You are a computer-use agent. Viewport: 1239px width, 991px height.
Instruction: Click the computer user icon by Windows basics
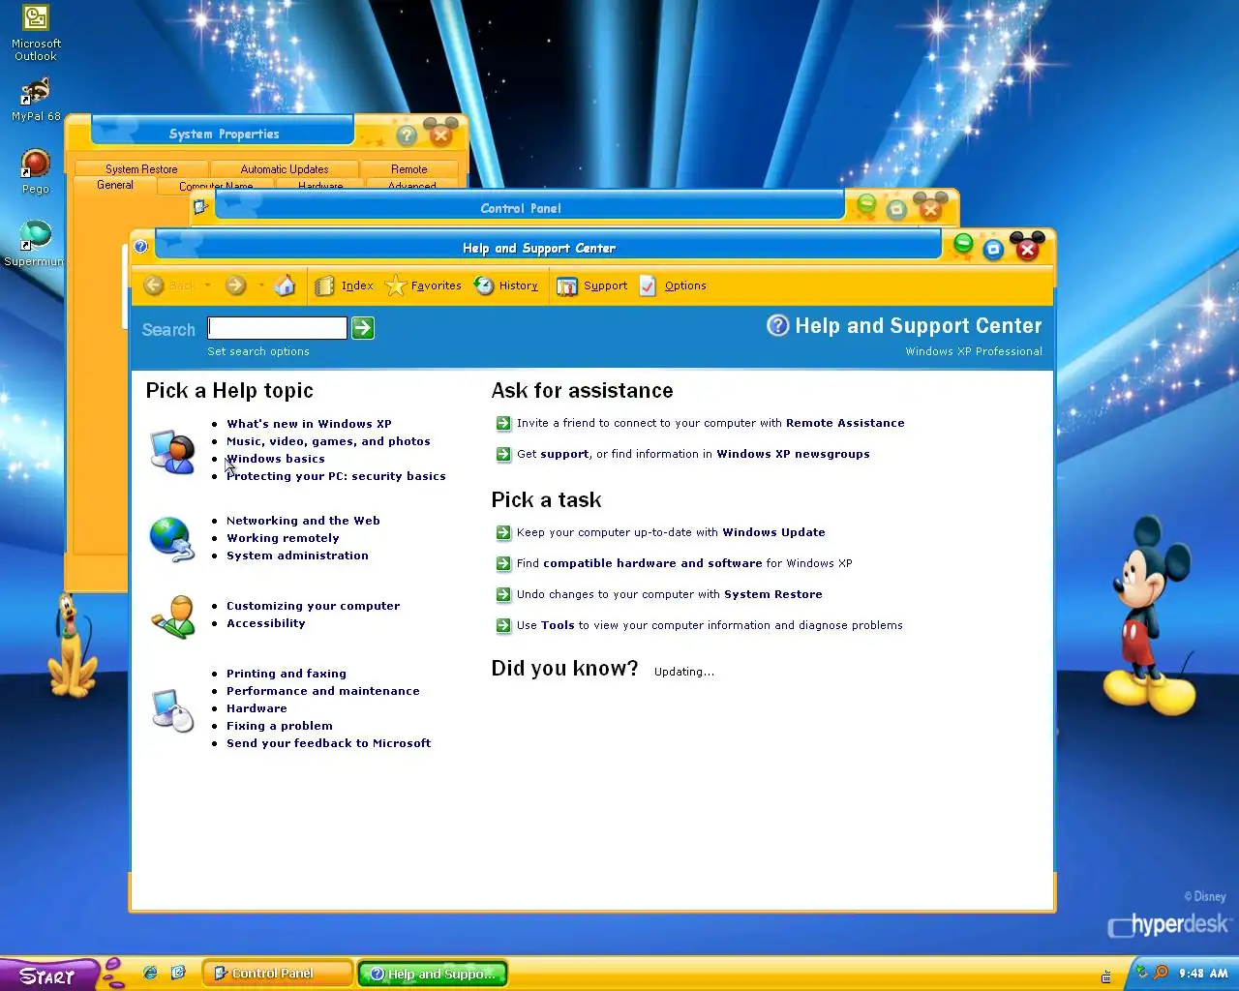point(172,451)
